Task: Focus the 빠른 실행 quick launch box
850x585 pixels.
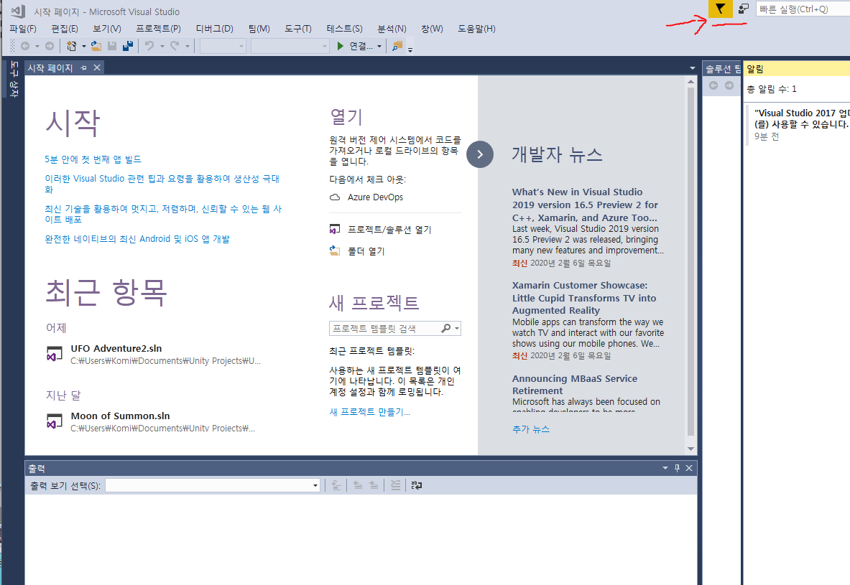Action: point(803,9)
